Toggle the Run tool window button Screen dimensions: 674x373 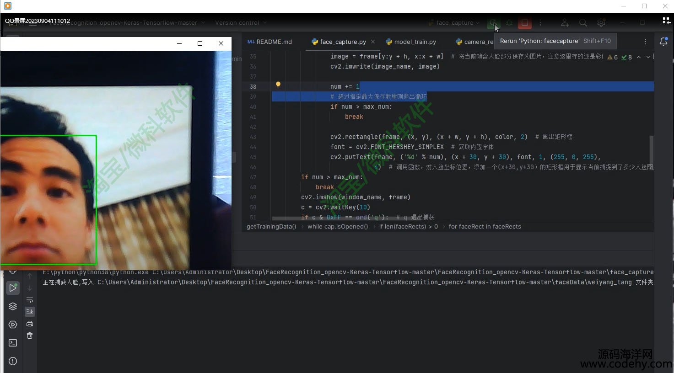click(x=13, y=288)
